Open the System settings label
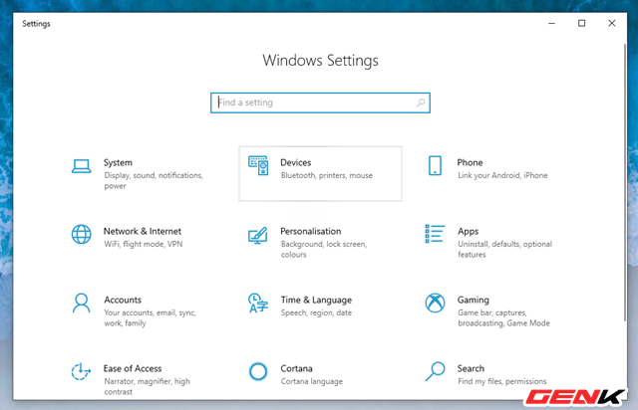The image size is (638, 410). tap(118, 162)
